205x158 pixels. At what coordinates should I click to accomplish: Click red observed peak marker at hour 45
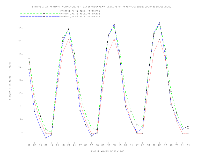(x=114, y=39)
